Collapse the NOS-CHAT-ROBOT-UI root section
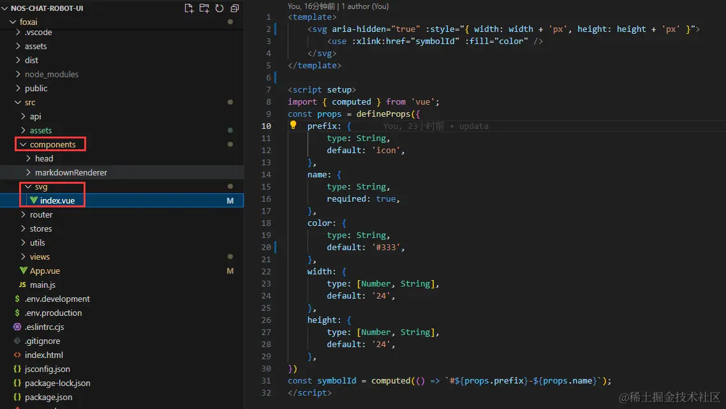 (4, 8)
